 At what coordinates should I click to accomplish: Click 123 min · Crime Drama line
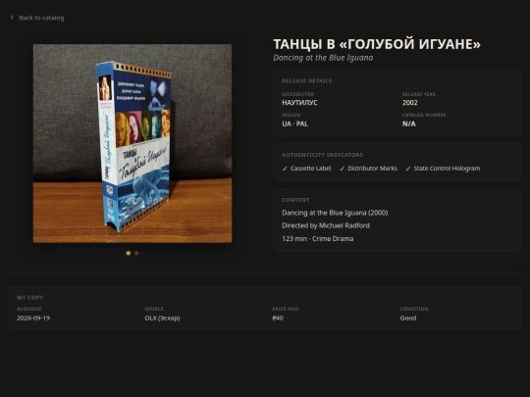pyautogui.click(x=318, y=238)
